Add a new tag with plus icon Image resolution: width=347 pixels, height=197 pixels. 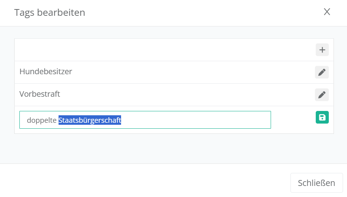(322, 50)
